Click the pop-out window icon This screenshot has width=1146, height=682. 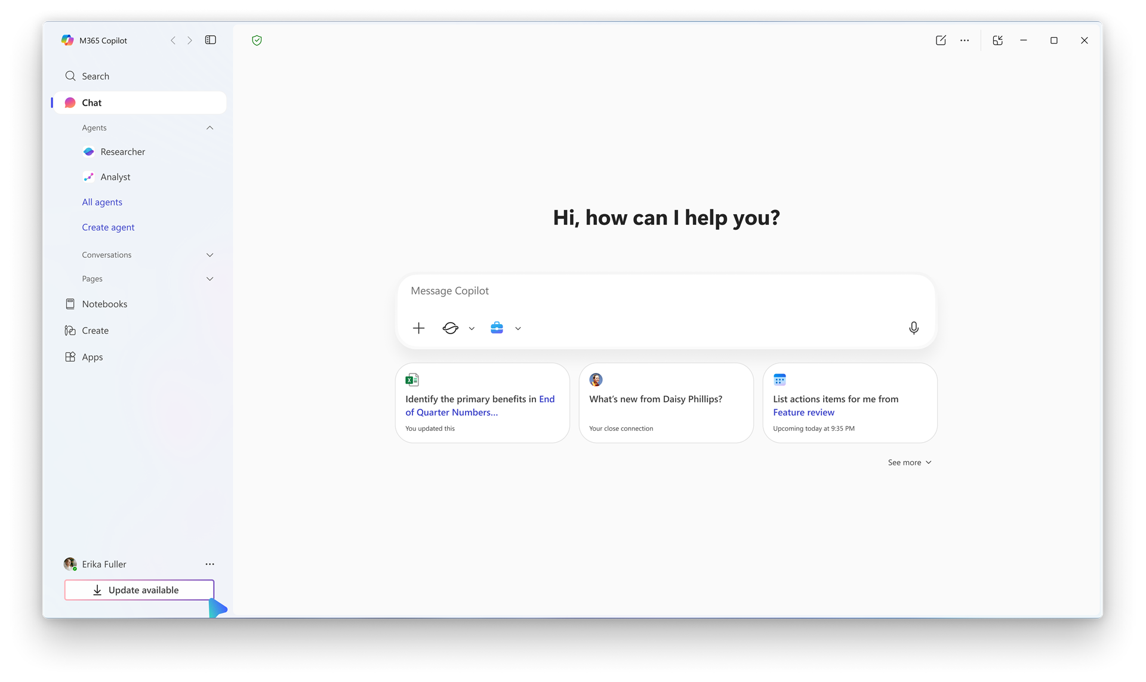(997, 41)
